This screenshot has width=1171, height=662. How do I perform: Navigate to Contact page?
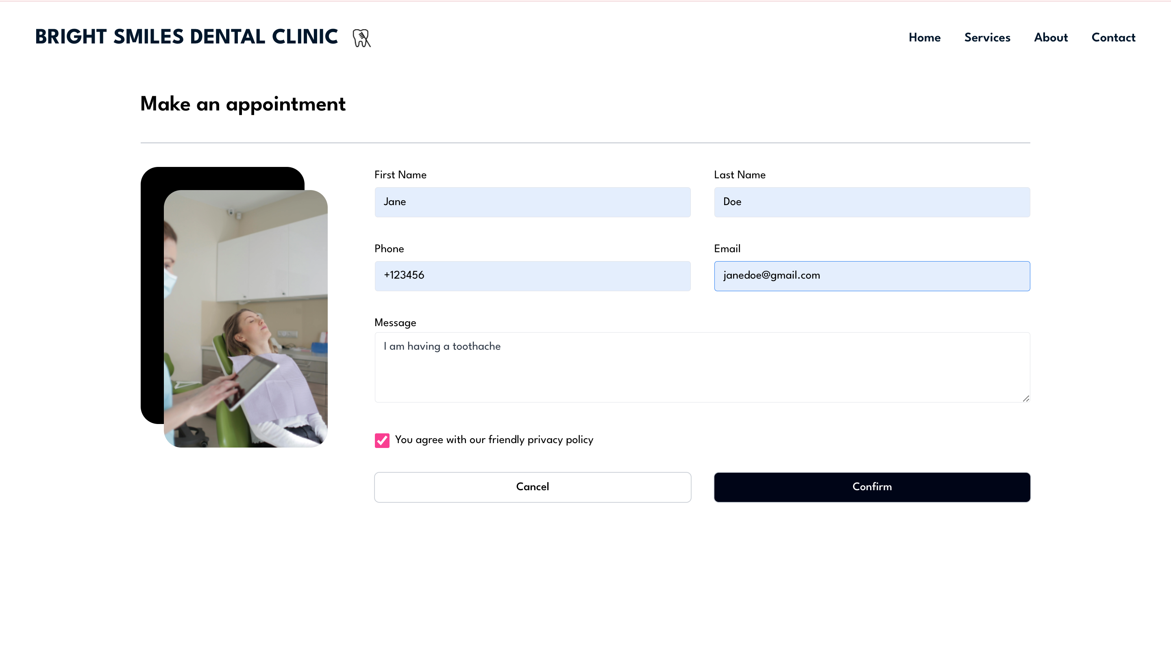click(1113, 38)
